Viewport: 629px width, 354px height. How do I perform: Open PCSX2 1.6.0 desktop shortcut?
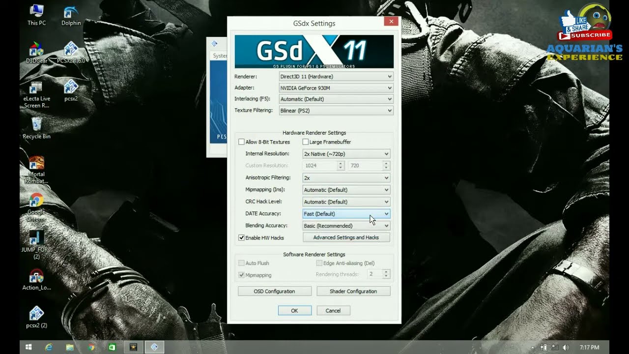coord(71,53)
